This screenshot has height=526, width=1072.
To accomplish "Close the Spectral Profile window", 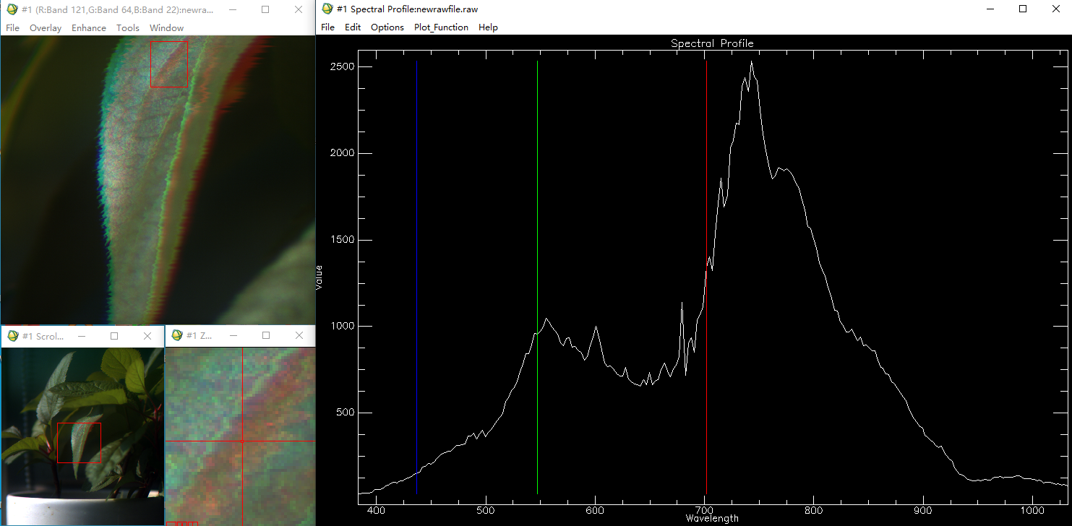I will 1055,9.
